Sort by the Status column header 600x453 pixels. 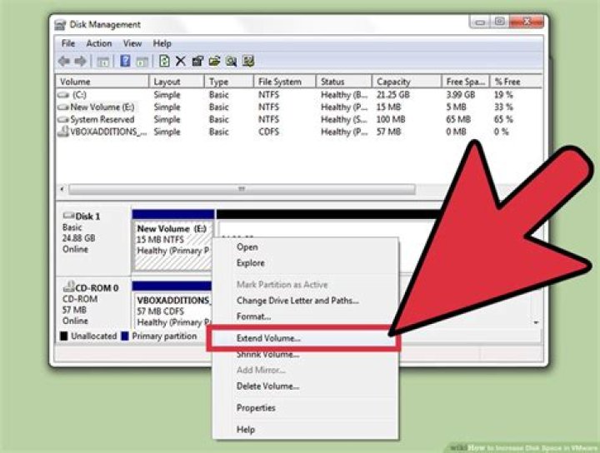(x=344, y=82)
